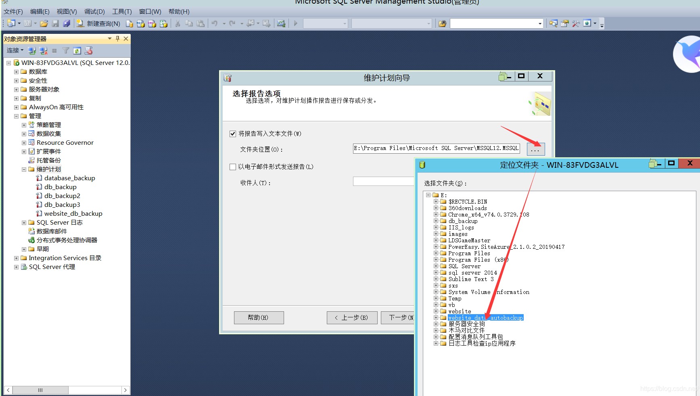Click the Filter icon in Object Explorer toolbar
Image resolution: width=700 pixels, height=396 pixels.
[65, 50]
